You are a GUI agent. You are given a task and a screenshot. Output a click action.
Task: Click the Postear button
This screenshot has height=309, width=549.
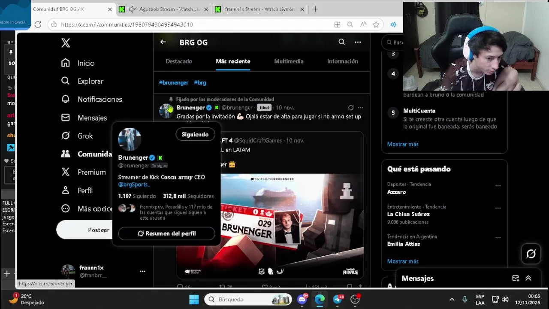click(84, 230)
